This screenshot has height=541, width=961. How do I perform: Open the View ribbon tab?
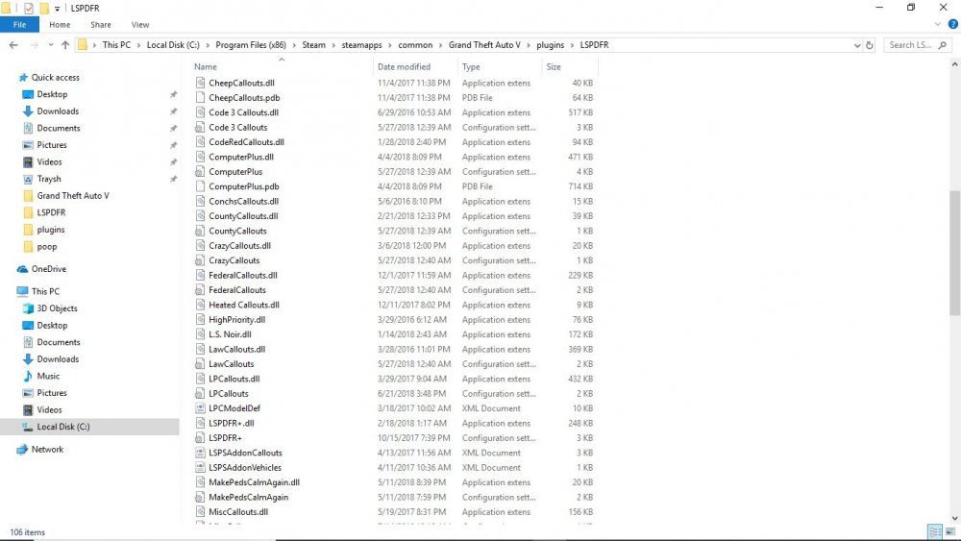click(139, 25)
